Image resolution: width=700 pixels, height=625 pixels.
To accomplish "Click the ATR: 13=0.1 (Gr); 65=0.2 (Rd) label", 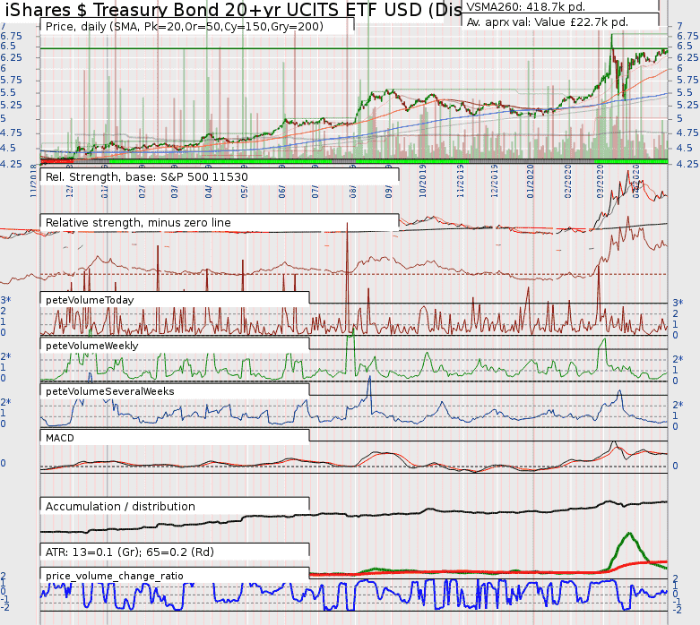I will [129, 552].
